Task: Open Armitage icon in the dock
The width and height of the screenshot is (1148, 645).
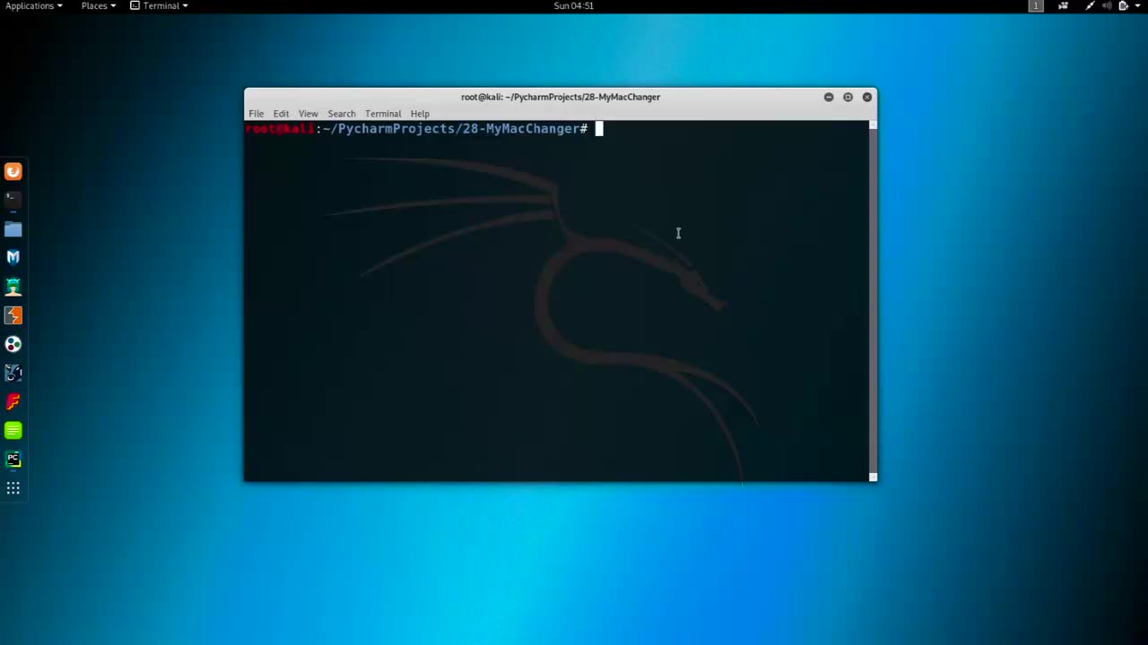Action: click(x=13, y=287)
